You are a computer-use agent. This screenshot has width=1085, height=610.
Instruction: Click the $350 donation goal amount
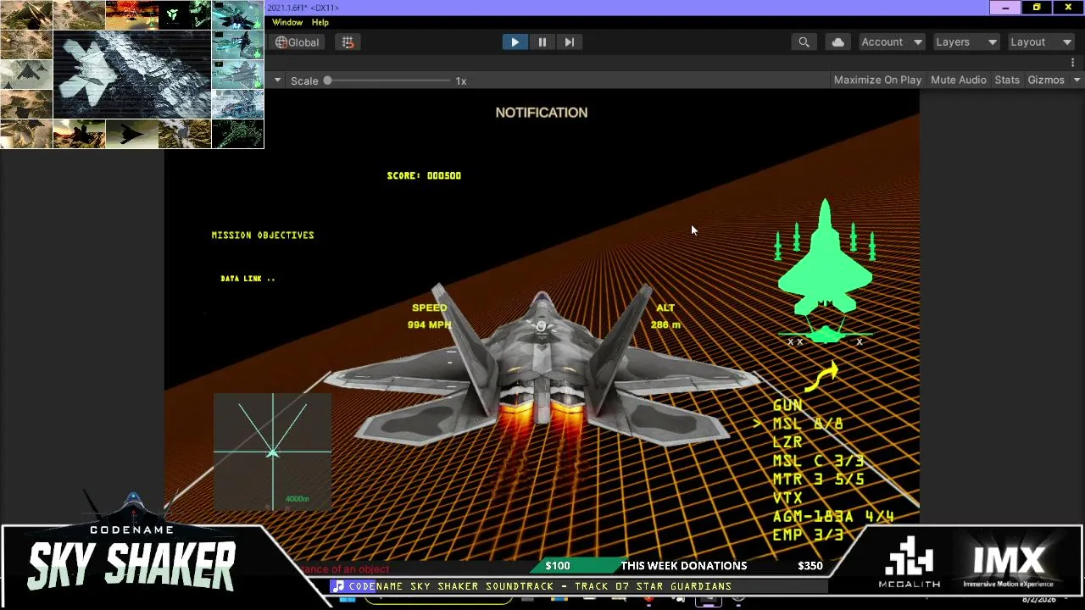point(810,566)
